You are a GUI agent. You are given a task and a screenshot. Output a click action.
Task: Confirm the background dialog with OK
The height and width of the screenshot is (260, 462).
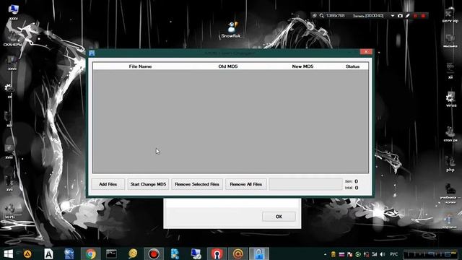pos(279,217)
